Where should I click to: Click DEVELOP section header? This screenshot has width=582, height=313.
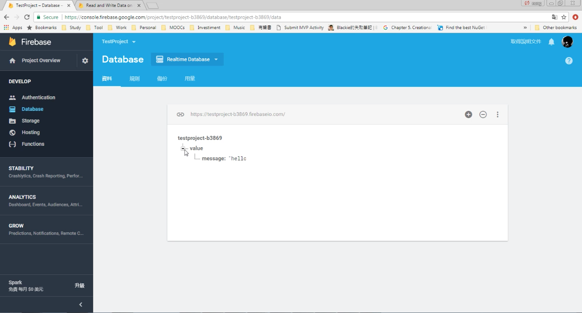tap(20, 82)
